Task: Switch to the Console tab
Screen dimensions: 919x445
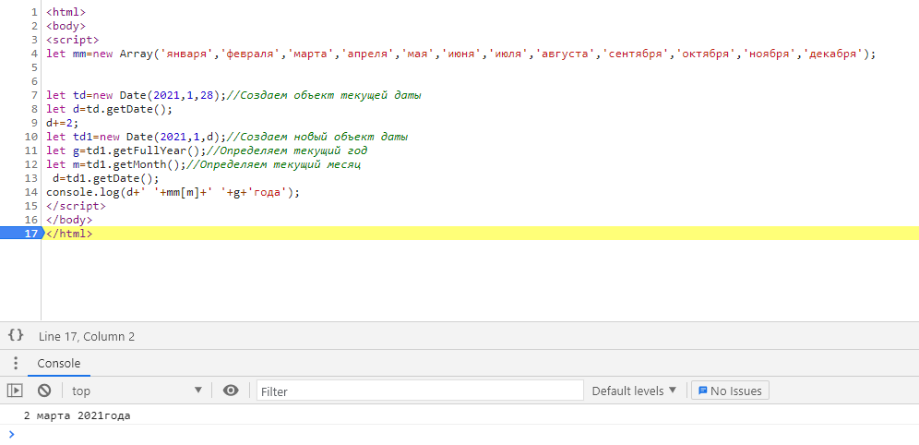Action: click(58, 364)
